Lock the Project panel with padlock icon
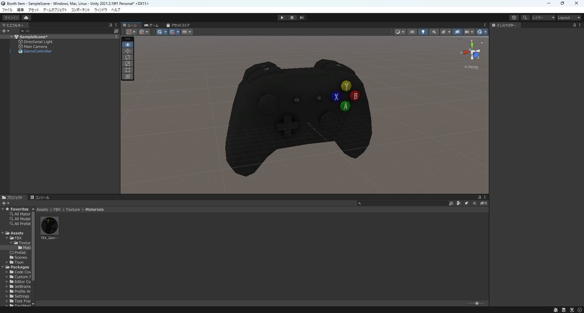The width and height of the screenshot is (584, 313). (x=480, y=197)
